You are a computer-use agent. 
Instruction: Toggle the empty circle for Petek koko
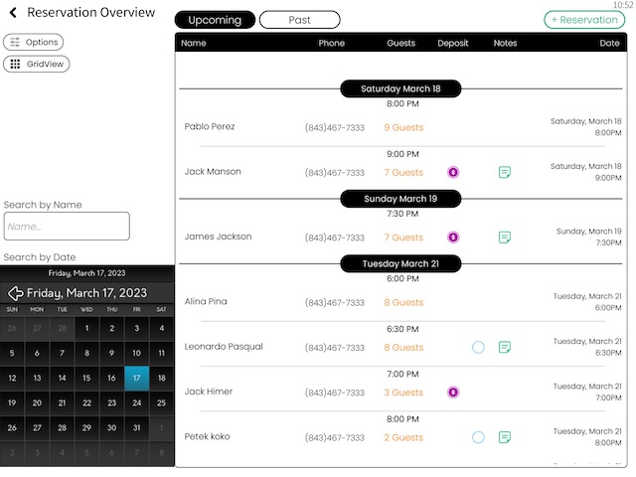pos(478,437)
